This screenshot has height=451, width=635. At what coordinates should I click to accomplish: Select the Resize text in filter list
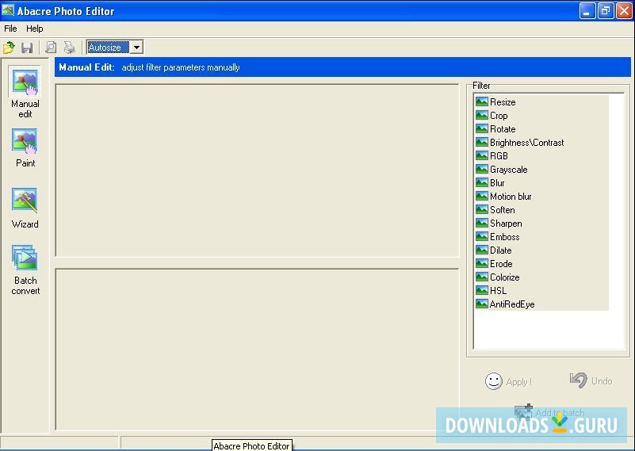[503, 102]
